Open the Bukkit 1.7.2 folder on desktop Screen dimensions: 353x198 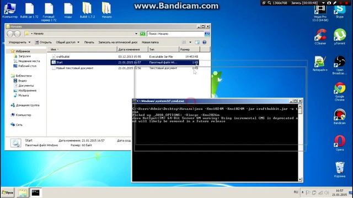point(87,10)
